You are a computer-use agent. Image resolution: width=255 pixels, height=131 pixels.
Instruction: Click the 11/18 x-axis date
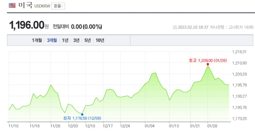(35, 126)
